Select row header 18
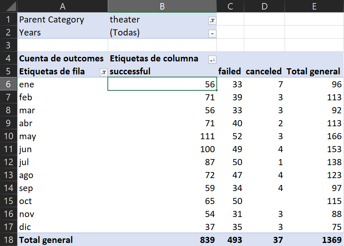This screenshot has width=344, height=246. 8,240
